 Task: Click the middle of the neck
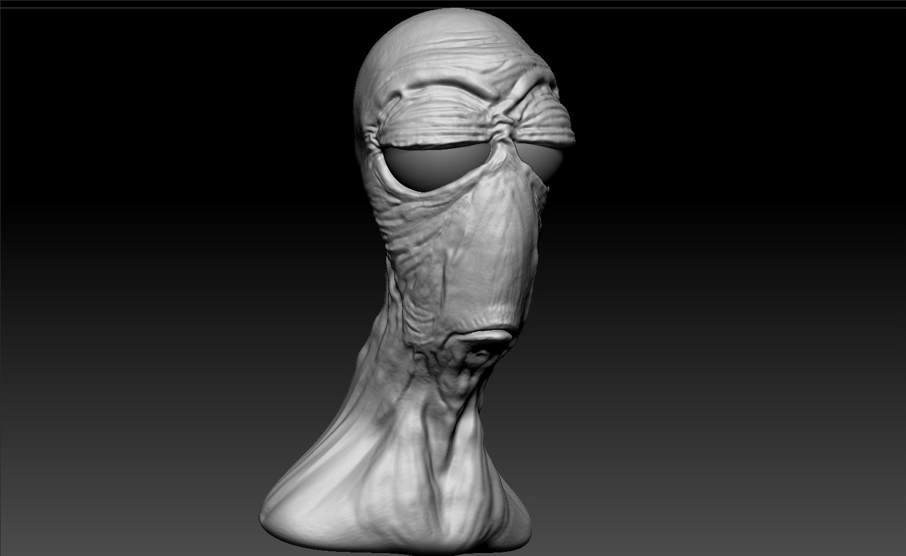click(x=425, y=425)
